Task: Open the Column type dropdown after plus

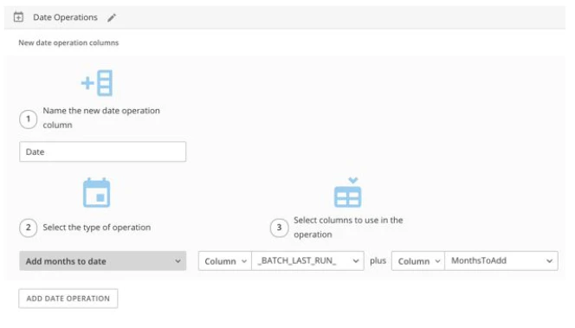Action: [x=418, y=261]
